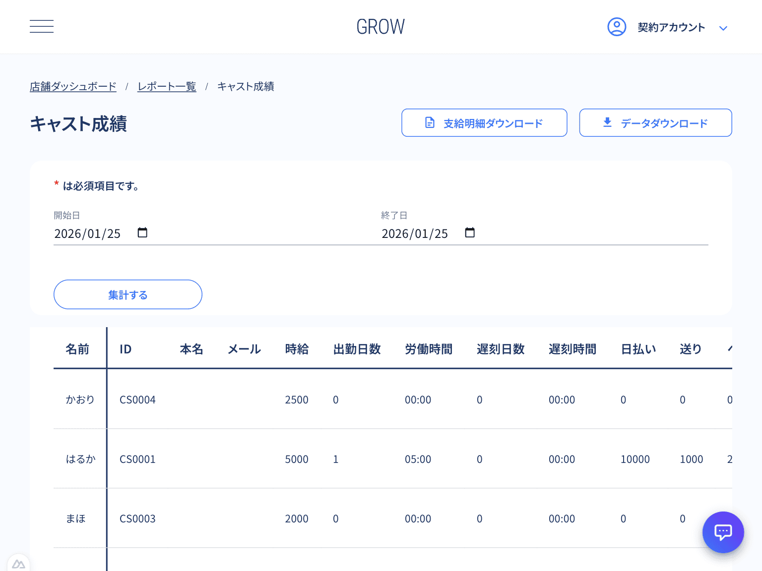Click the download arrow icon on データダウンロード button
762x571 pixels.
(x=606, y=122)
